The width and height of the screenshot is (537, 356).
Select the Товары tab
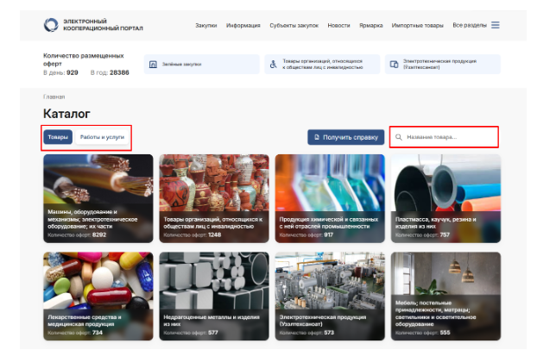(x=58, y=137)
